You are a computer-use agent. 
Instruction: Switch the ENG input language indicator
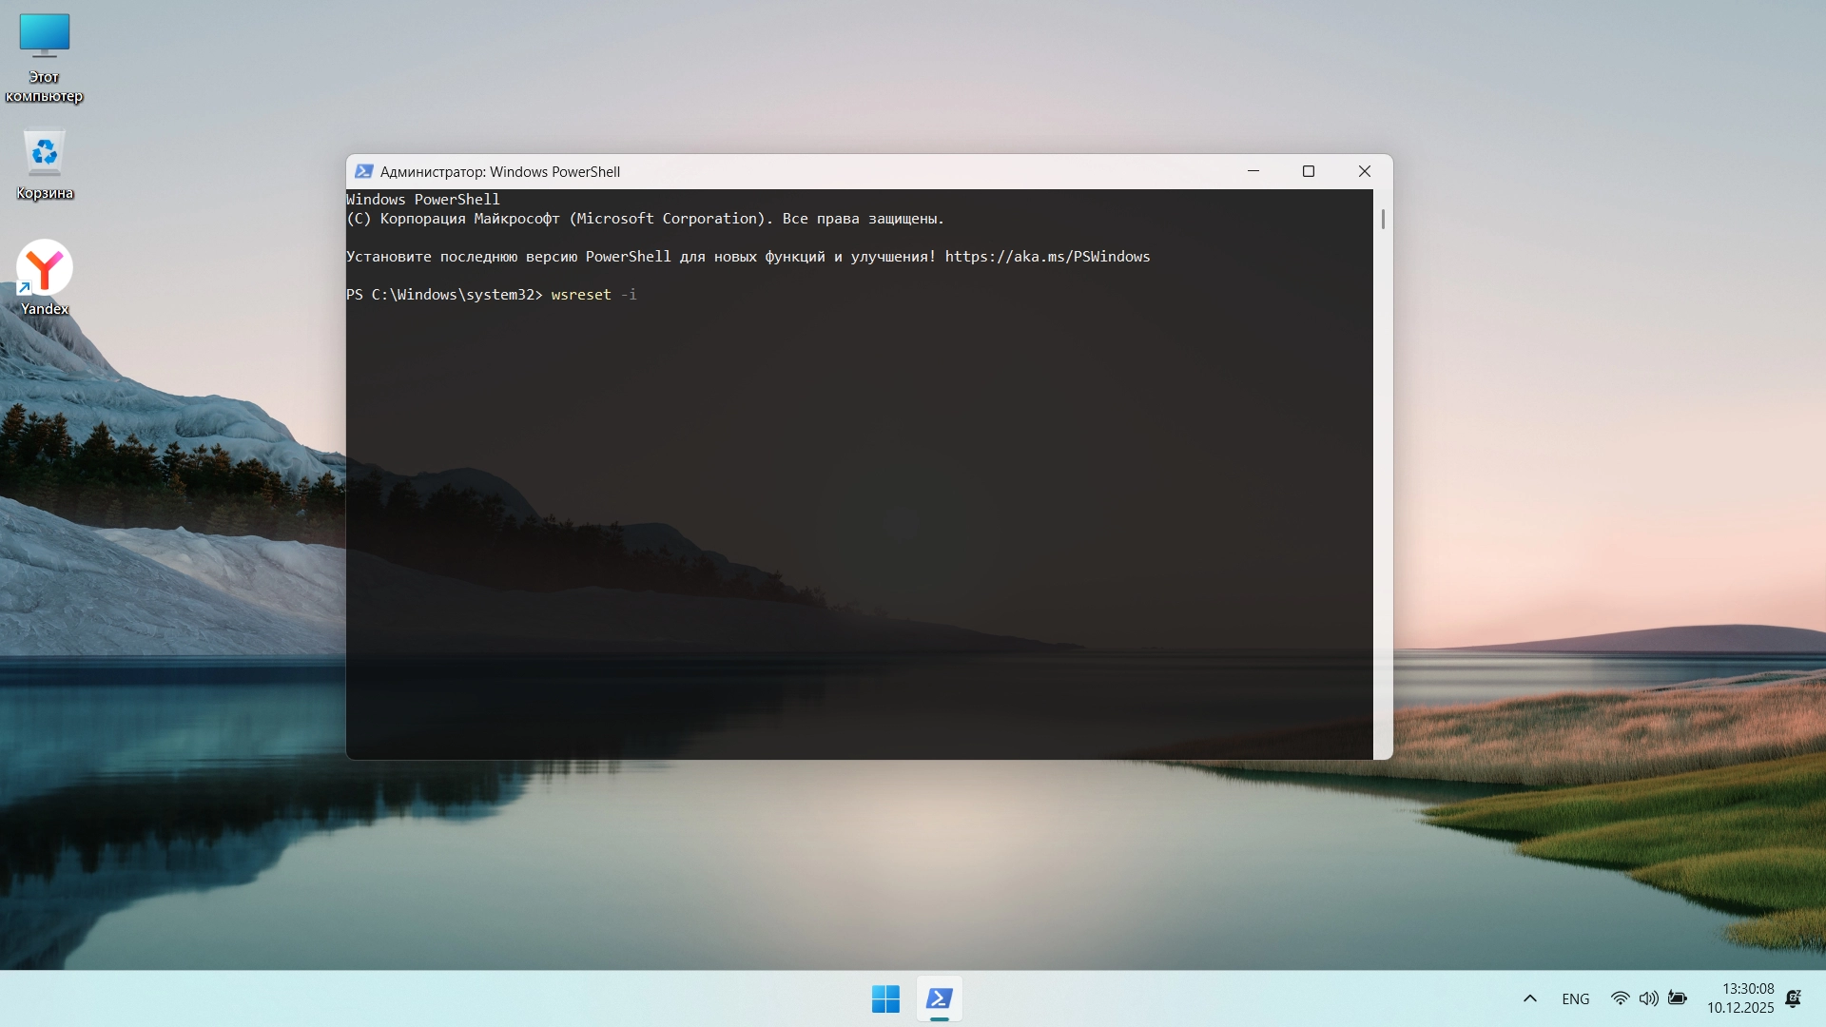click(x=1575, y=998)
